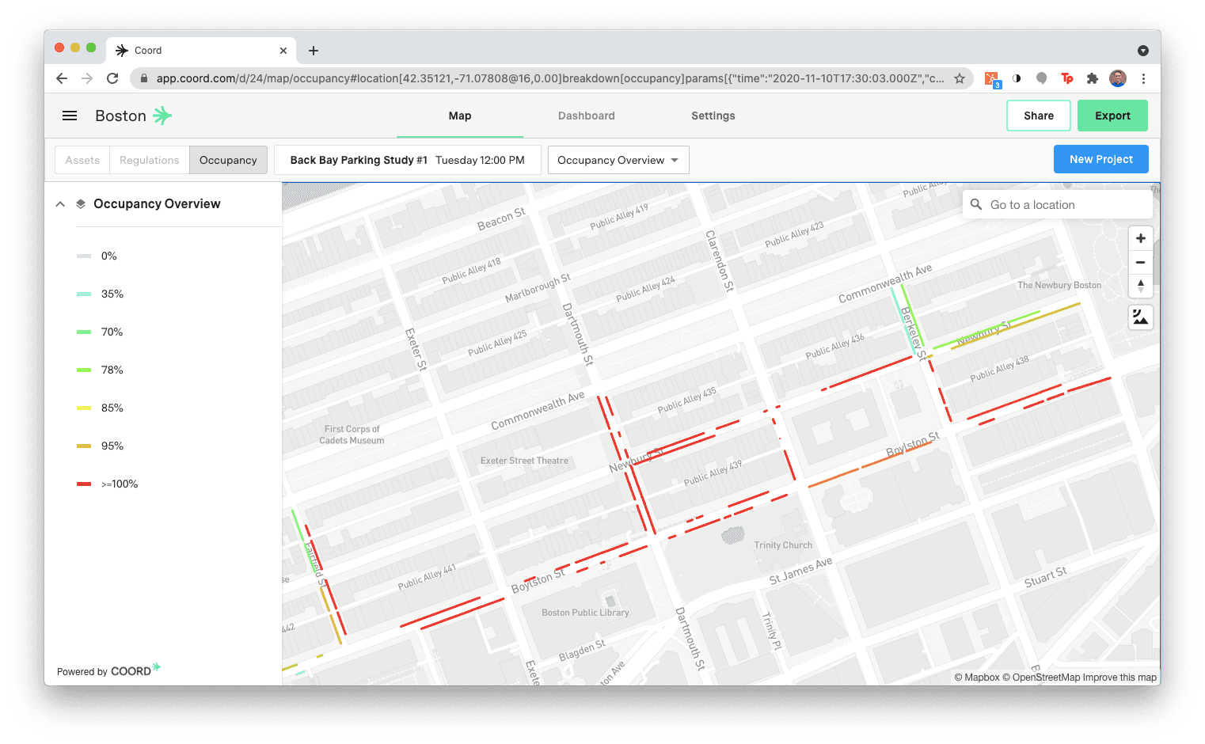This screenshot has height=744, width=1205.
Task: Switch to the Dashboard tab
Action: (587, 116)
